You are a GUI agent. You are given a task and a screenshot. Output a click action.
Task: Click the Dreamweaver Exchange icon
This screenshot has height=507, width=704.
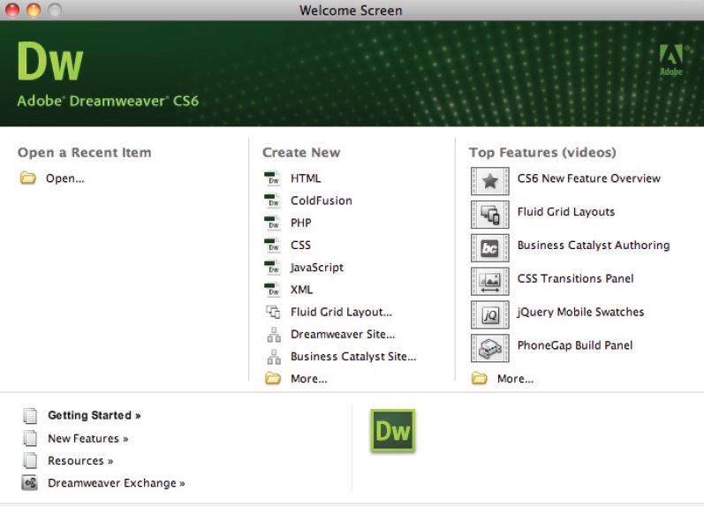point(30,483)
